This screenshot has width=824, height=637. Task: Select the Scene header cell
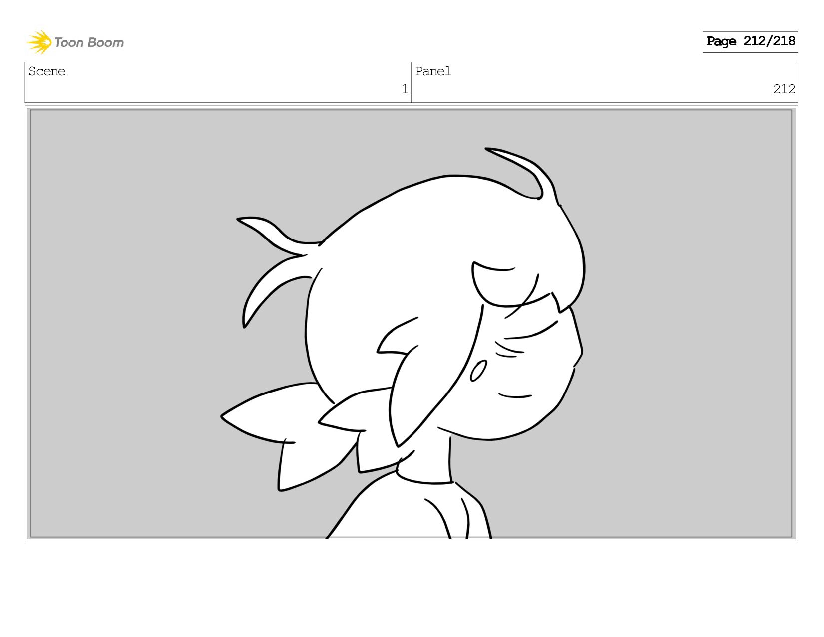[x=218, y=82]
